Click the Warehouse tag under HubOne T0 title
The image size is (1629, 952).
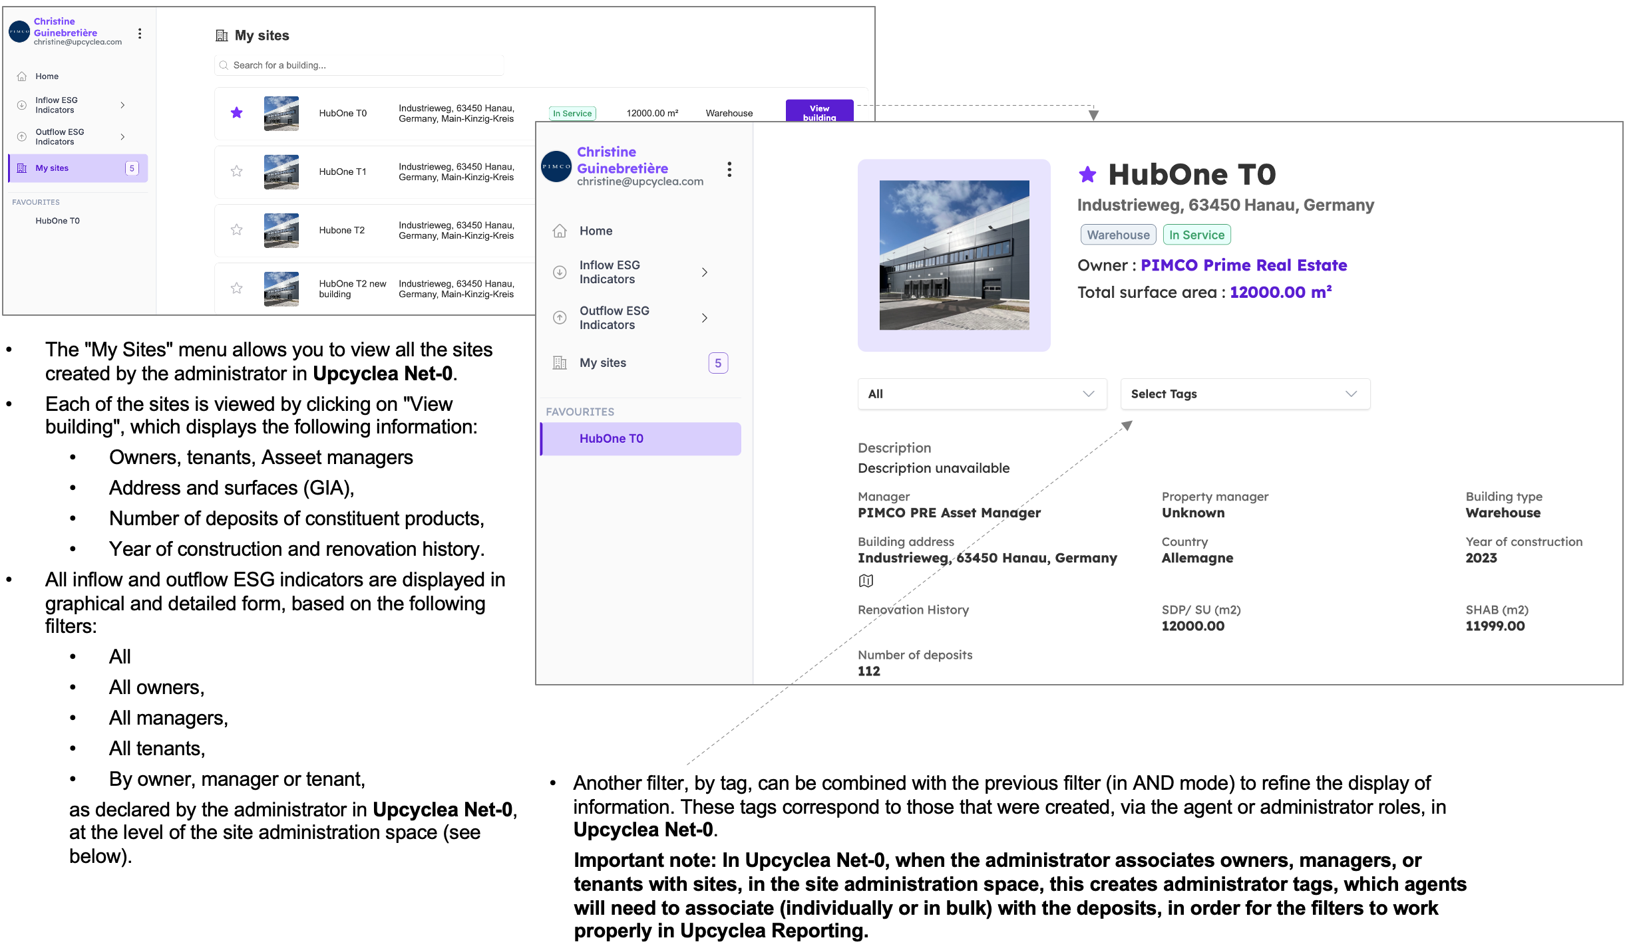(1118, 235)
